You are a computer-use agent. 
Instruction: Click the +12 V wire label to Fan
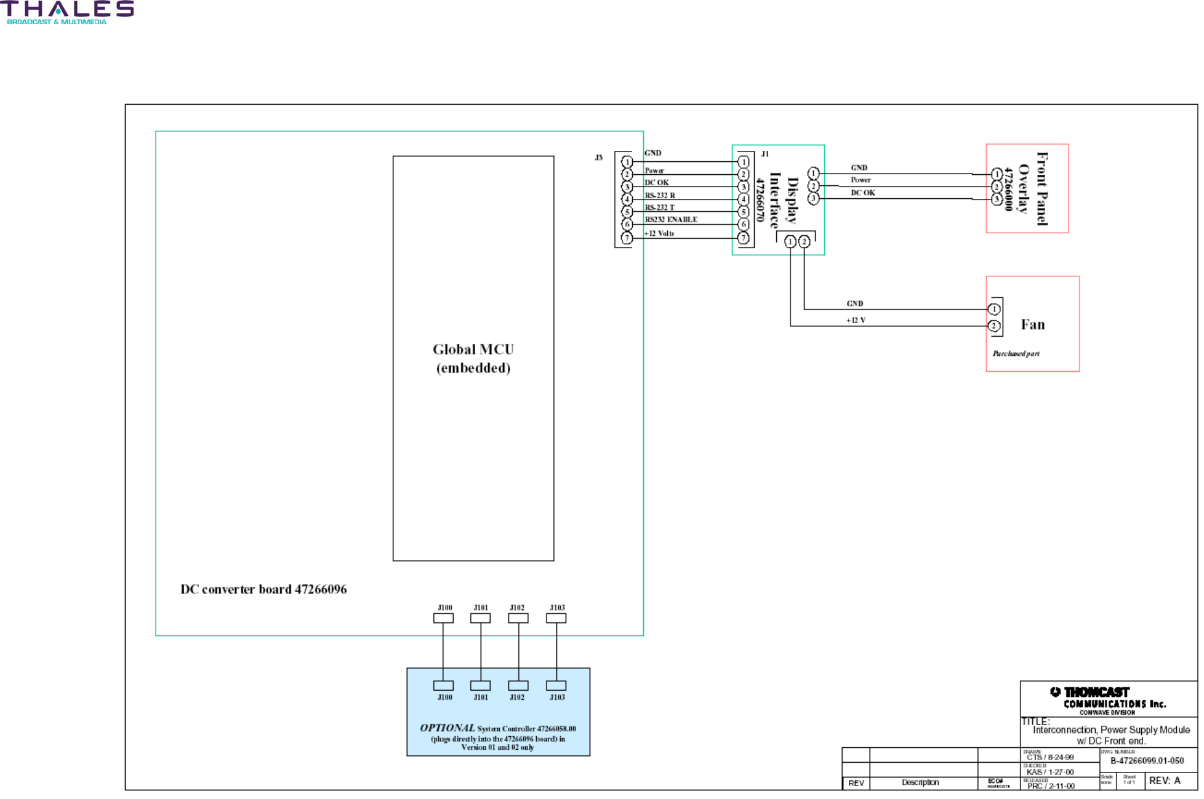pyautogui.click(x=856, y=321)
